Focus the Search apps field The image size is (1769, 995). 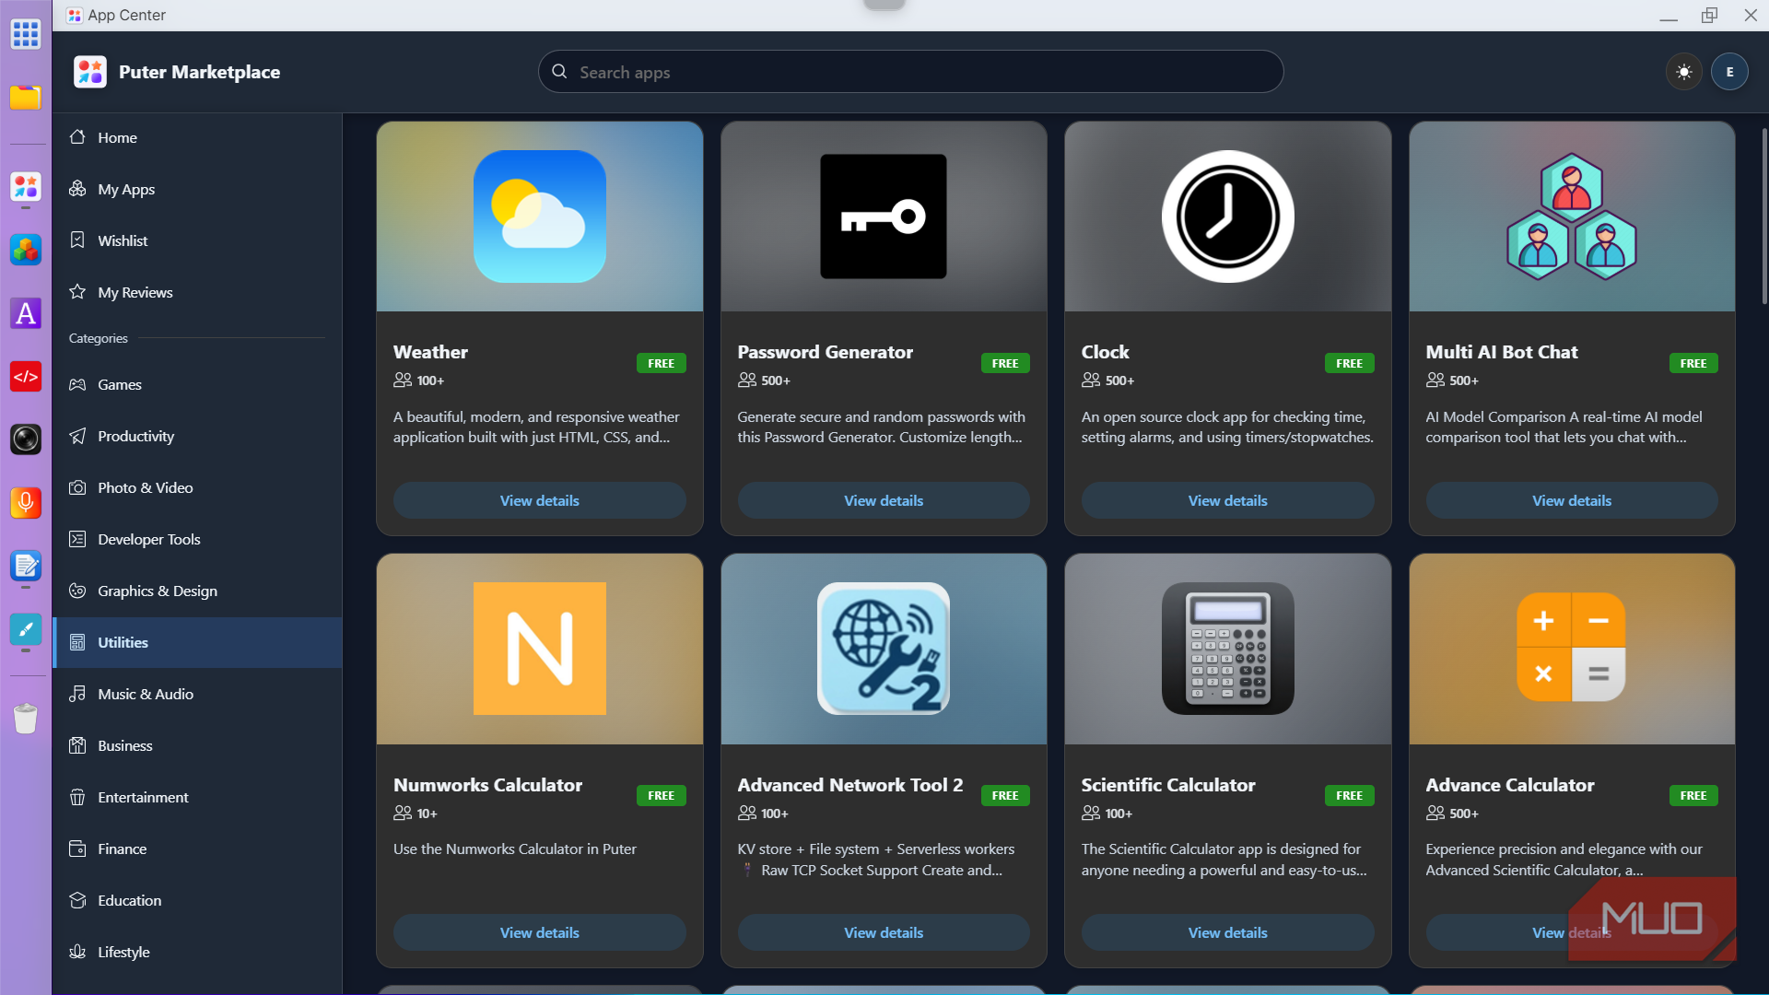click(x=910, y=72)
